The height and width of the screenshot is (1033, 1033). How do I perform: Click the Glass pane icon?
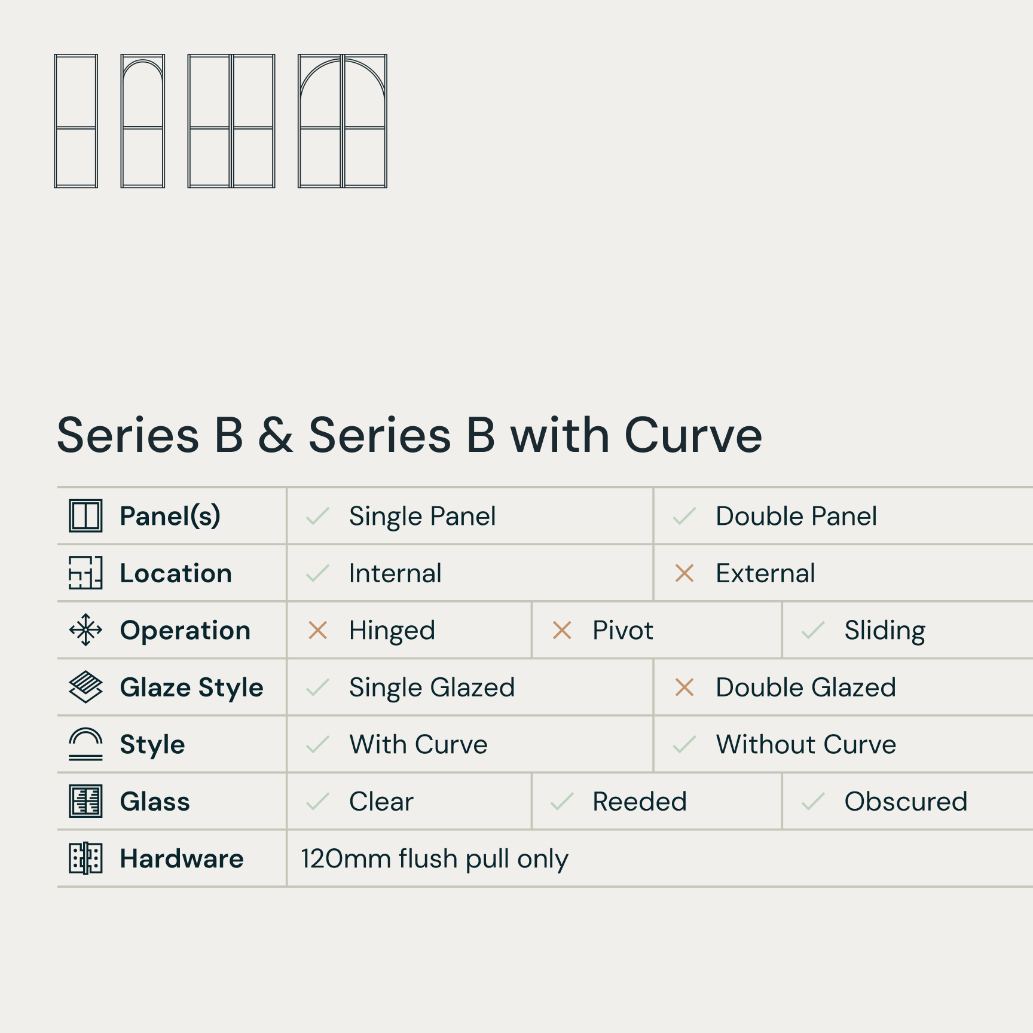point(85,801)
